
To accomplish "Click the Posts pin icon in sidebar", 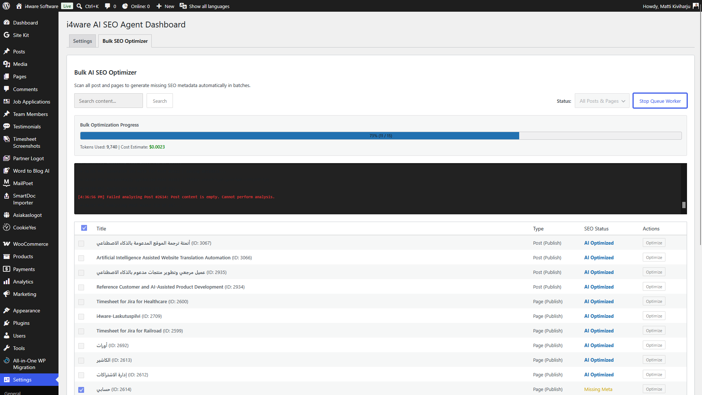I will coord(7,51).
